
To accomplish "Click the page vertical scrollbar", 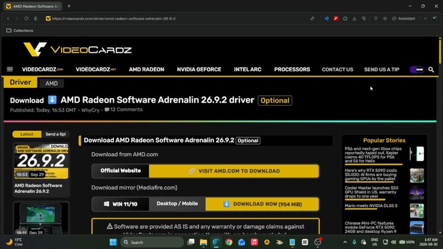I will [440, 51].
